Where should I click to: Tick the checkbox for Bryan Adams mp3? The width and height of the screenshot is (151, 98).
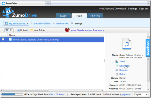[3, 39]
